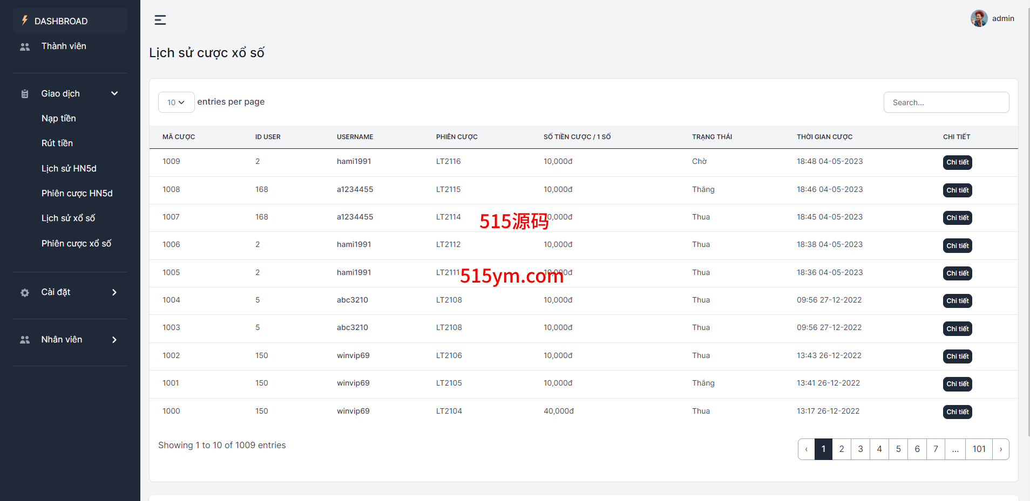Click the hamburger menu icon to collapse sidebar
Image resolution: width=1030 pixels, height=501 pixels.
pos(160,20)
